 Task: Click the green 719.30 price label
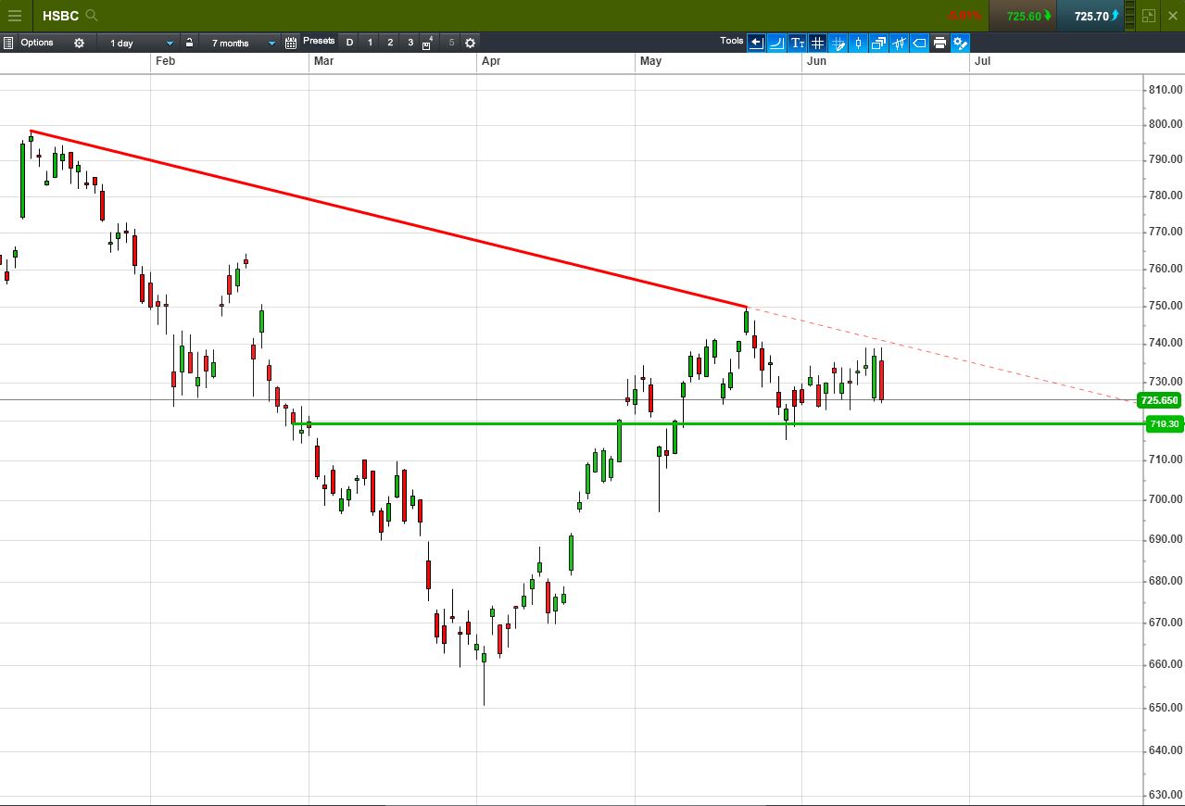[1164, 423]
